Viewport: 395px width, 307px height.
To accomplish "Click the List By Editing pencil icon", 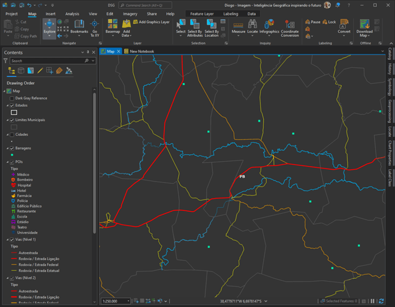I will [x=40, y=71].
